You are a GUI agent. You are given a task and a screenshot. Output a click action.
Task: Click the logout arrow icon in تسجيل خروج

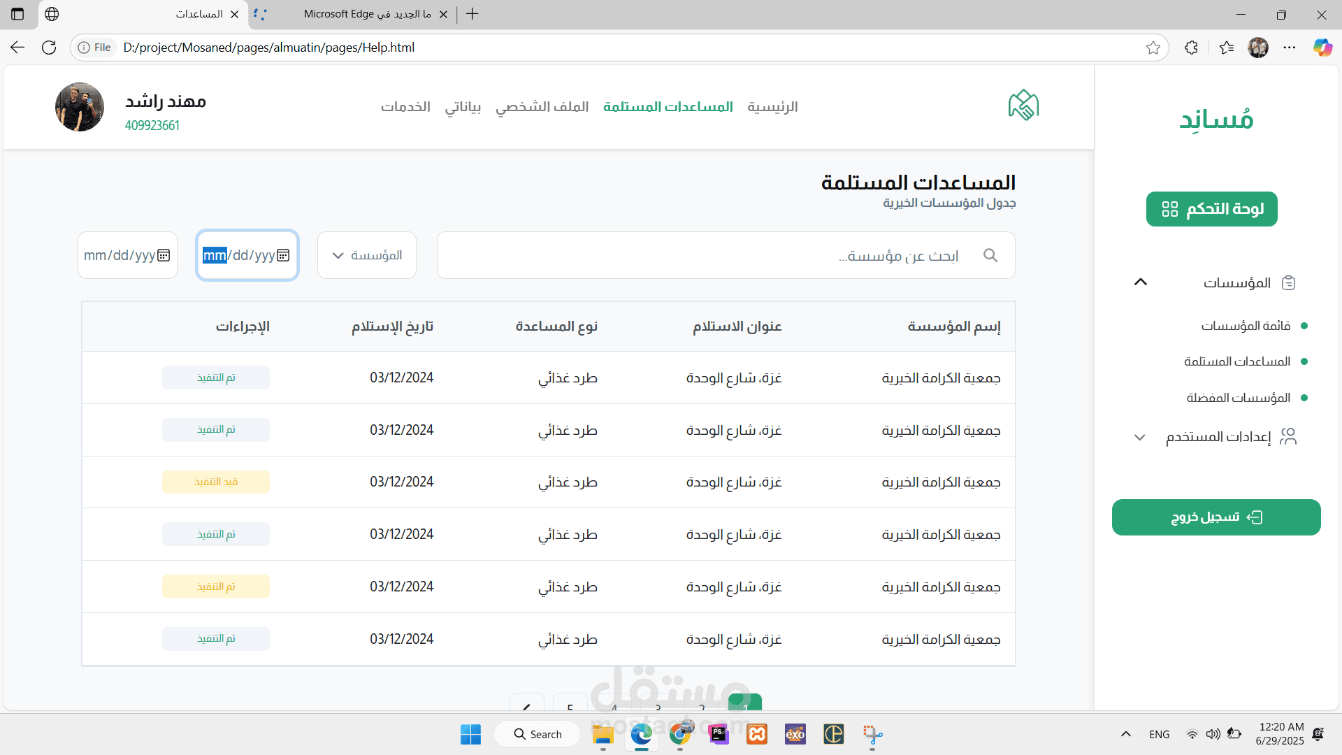(x=1255, y=517)
